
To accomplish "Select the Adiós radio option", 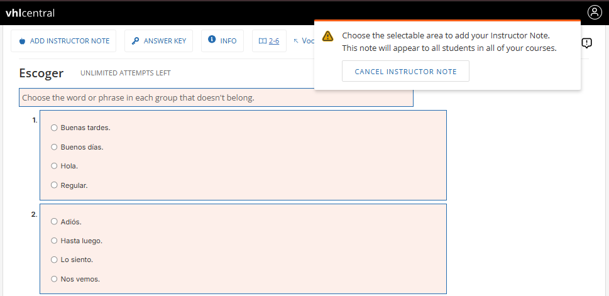I will tap(54, 221).
